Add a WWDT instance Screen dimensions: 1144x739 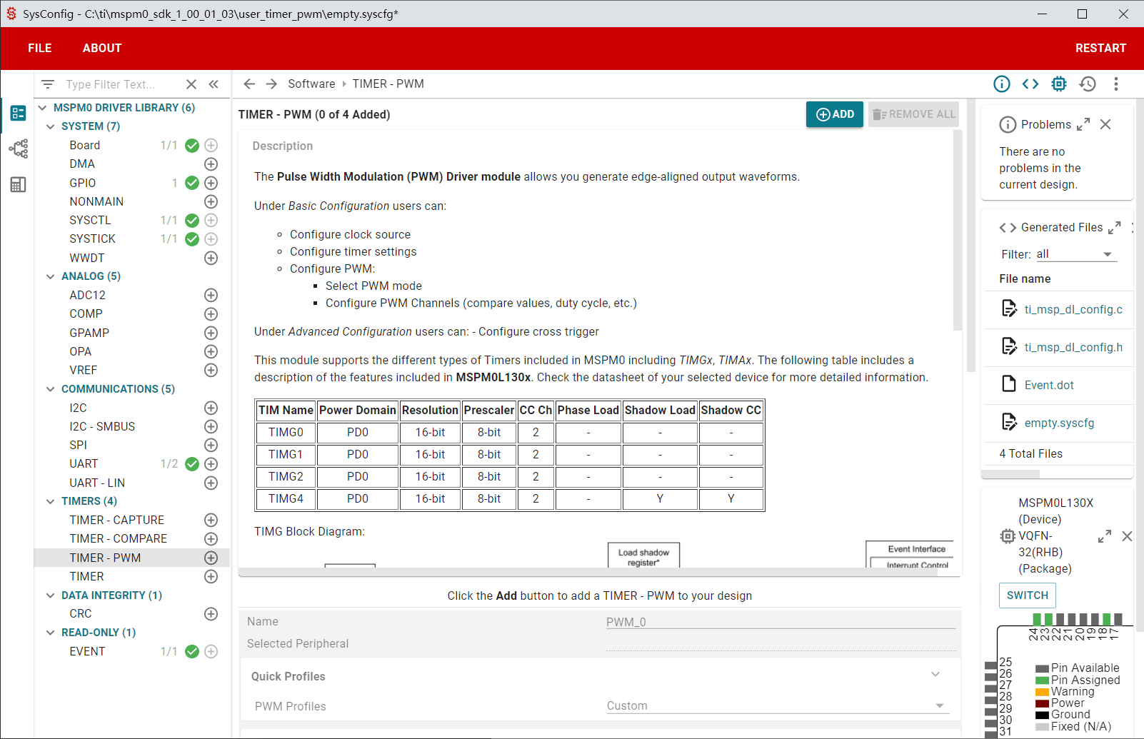pyautogui.click(x=211, y=258)
